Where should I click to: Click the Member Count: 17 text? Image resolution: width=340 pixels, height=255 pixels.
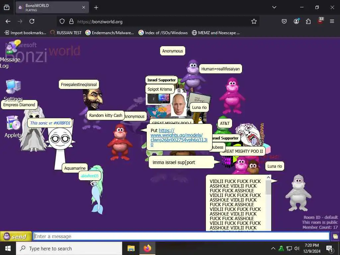tap(320, 227)
